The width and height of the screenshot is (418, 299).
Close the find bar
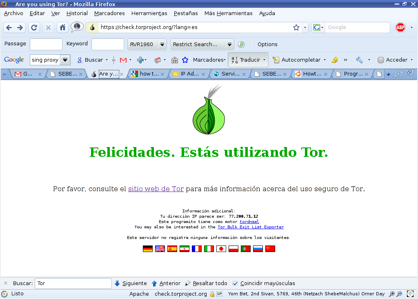pos(6,283)
